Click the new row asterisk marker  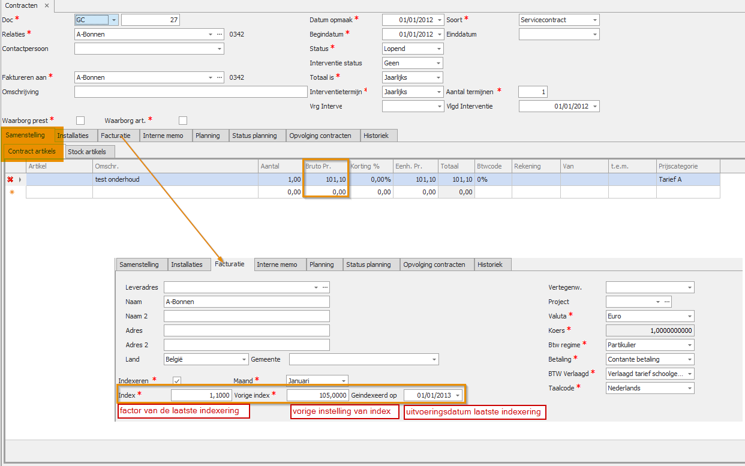coord(11,192)
